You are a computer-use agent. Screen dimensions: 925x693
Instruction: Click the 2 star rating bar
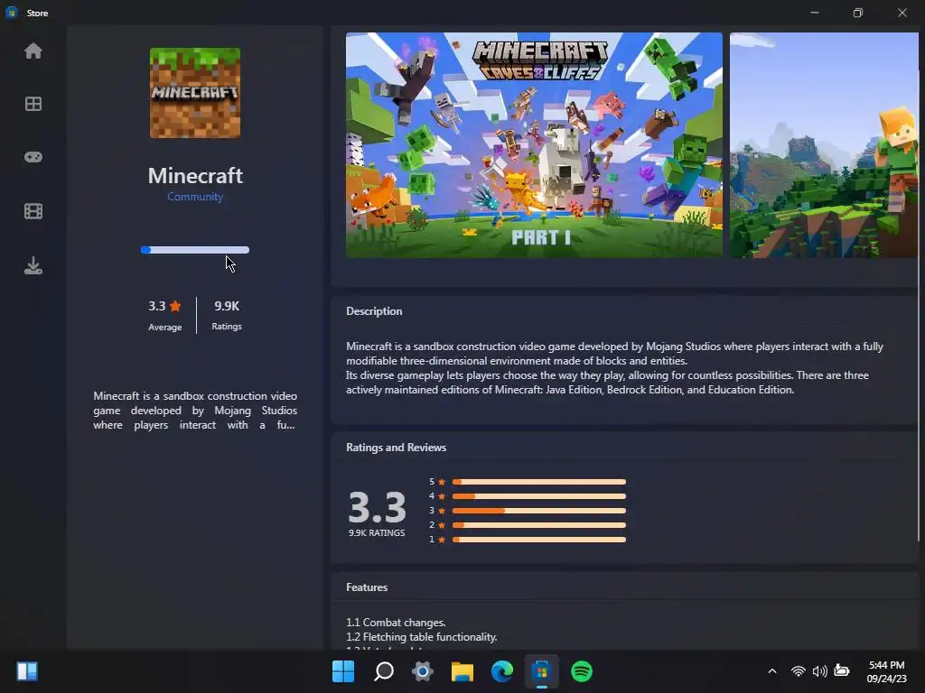pyautogui.click(x=538, y=525)
